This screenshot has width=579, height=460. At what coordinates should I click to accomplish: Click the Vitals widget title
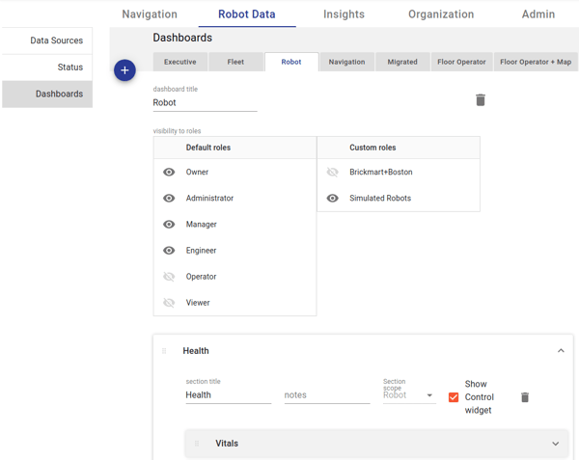pos(227,444)
